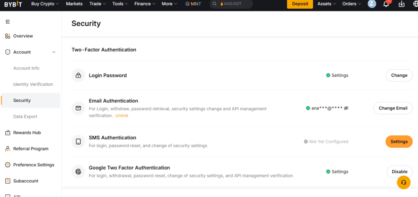The width and height of the screenshot is (418, 197).
Task: Click the Overview grid icon
Action: click(8, 36)
